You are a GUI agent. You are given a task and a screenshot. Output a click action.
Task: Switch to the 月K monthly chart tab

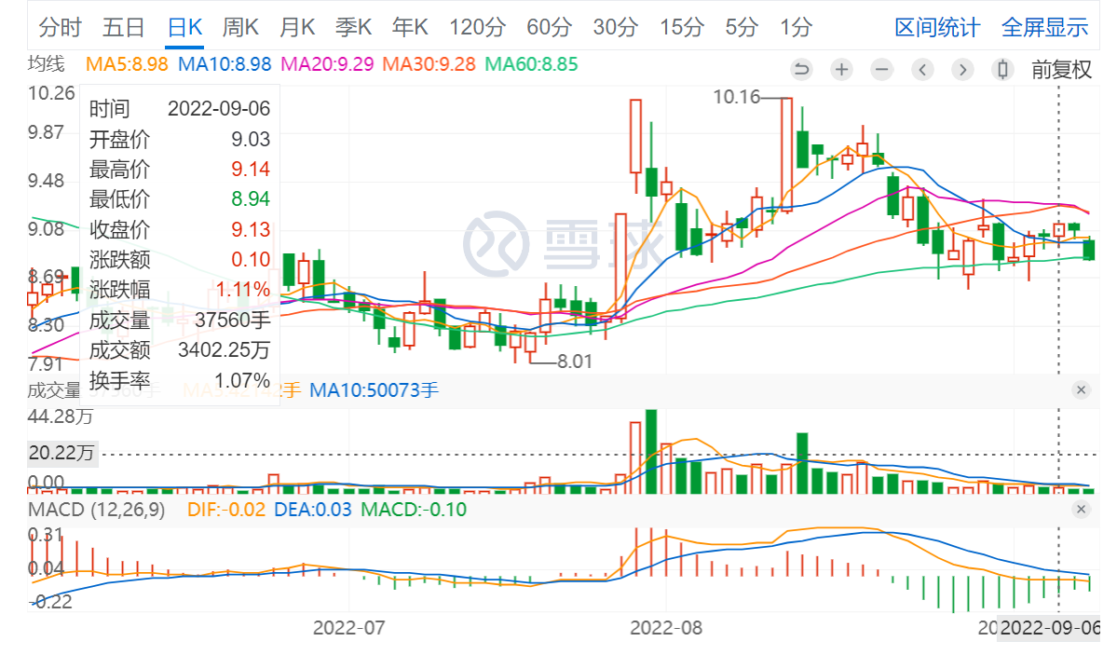pyautogui.click(x=297, y=27)
